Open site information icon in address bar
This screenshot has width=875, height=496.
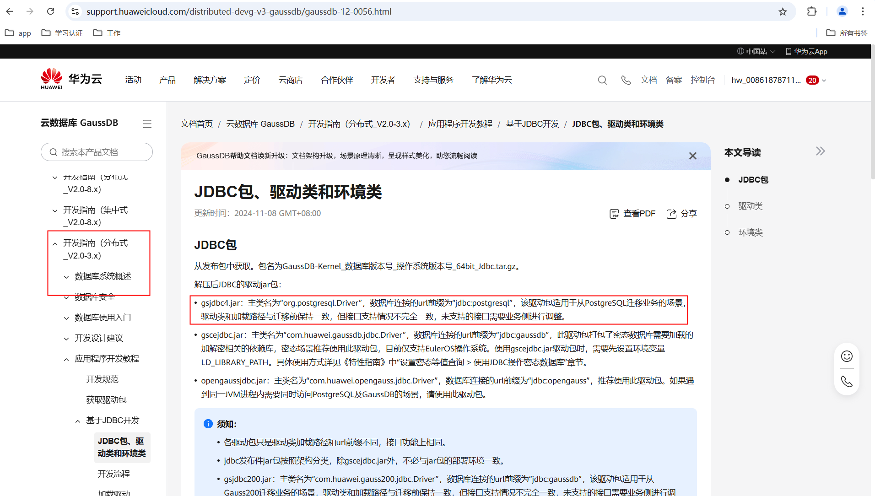tap(76, 11)
